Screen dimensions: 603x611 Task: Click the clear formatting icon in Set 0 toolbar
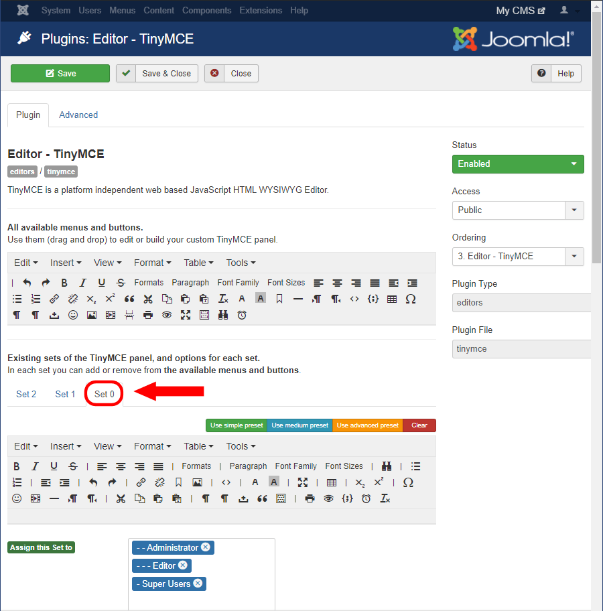[385, 498]
